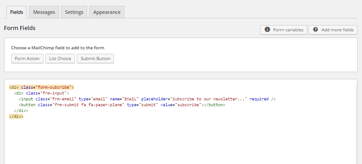Click the 'required' attribute in code
The height and width of the screenshot is (164, 362).
(x=259, y=99)
